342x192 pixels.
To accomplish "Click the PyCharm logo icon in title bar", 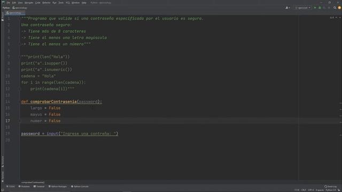I will [x=3, y=3].
